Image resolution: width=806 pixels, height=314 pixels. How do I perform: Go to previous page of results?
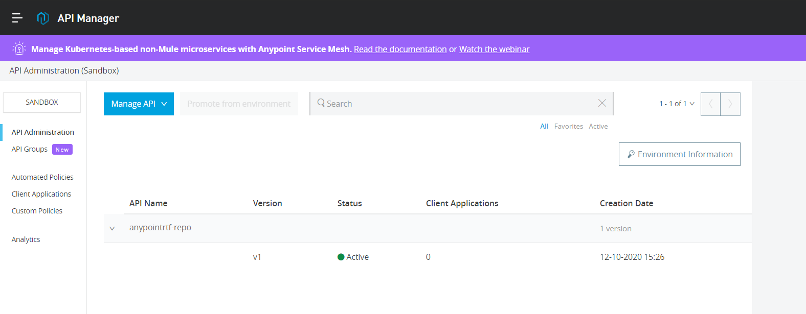[710, 104]
